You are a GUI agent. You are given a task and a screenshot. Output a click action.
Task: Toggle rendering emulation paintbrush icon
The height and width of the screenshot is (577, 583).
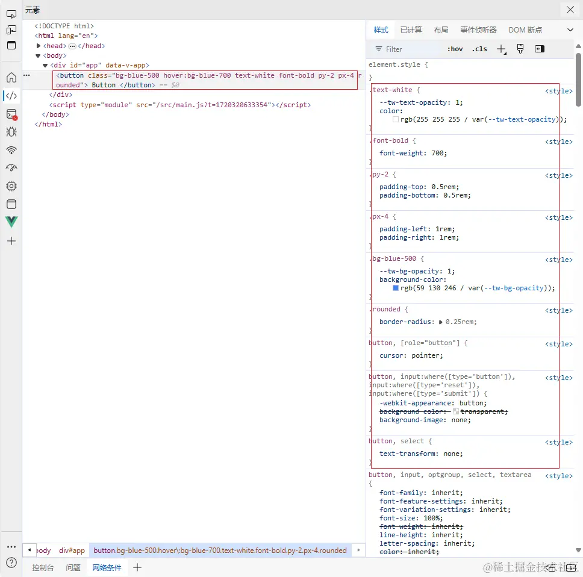[520, 49]
